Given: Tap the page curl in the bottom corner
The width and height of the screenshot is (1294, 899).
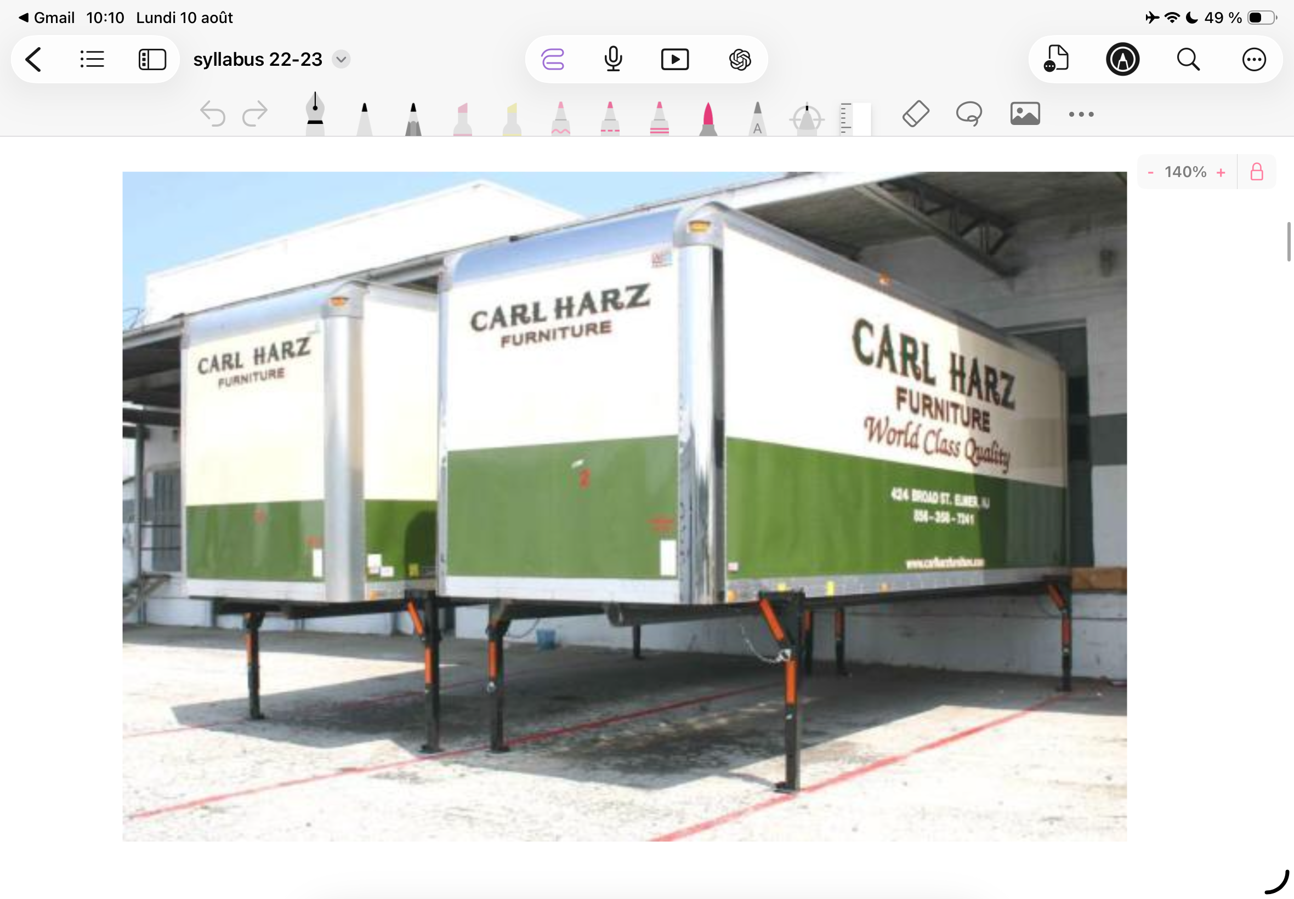Looking at the screenshot, I should [1276, 882].
